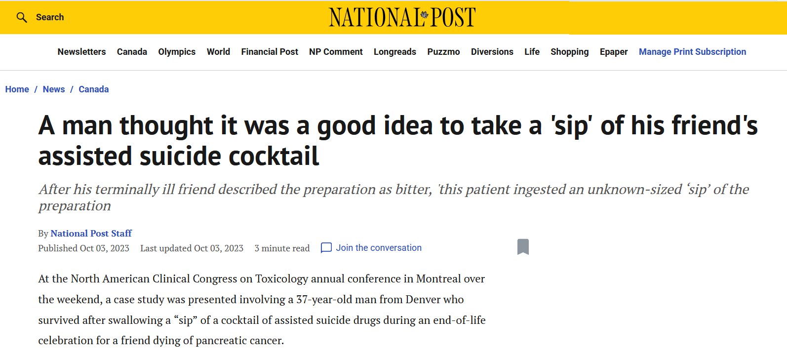Click Manage Print Subscription link
Image resolution: width=787 pixels, height=357 pixels.
[692, 52]
